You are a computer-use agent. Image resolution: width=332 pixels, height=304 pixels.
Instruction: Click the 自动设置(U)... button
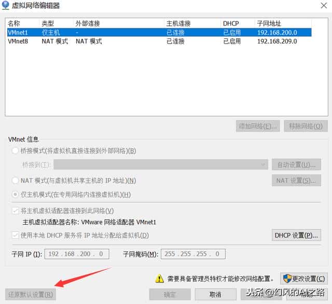coord(296,164)
